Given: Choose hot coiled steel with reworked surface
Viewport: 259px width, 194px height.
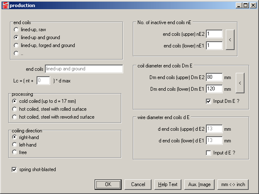Looking at the screenshot, I should [x=15, y=117].
